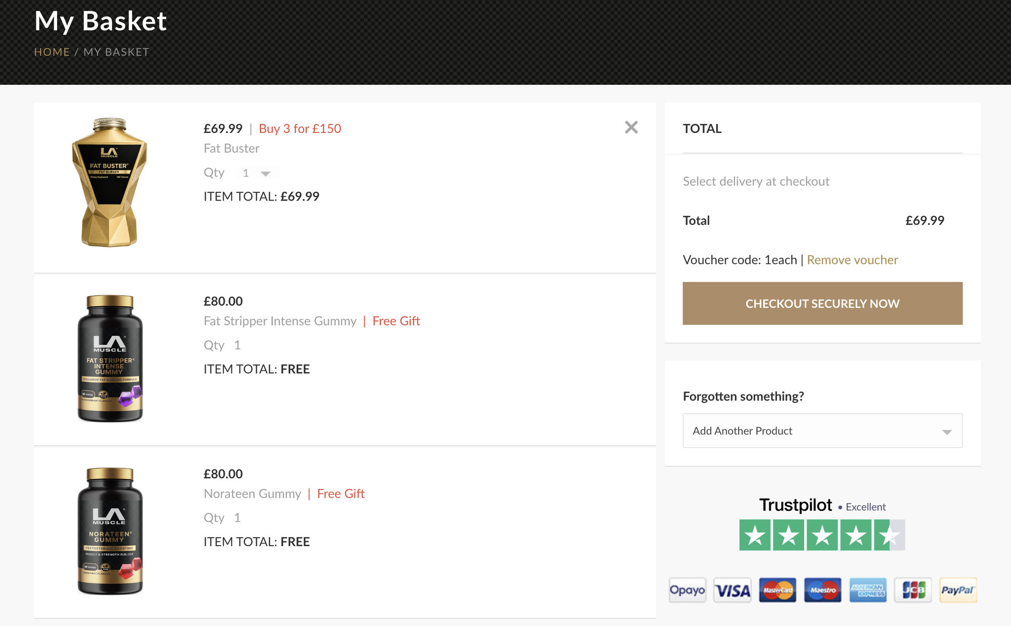Open the Fat Buster quantity dropdown
1011x626 pixels.
(x=257, y=173)
